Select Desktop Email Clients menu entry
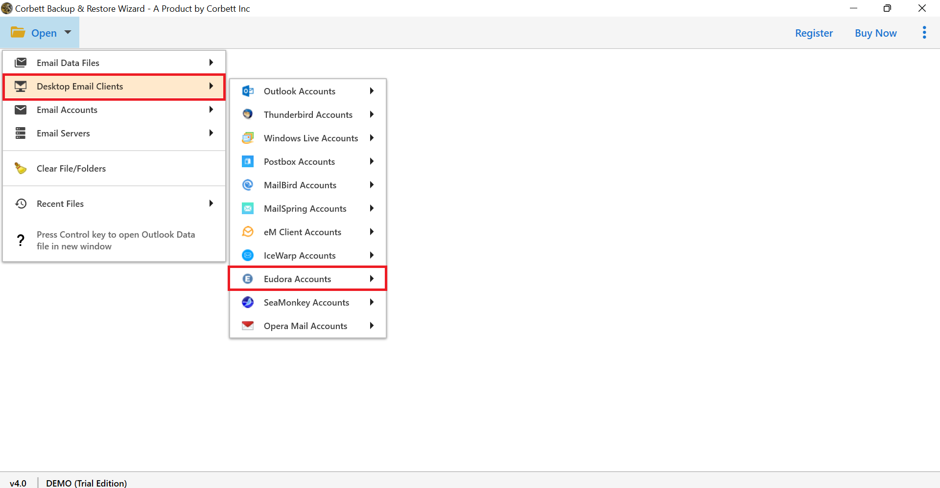Screen dimensions: 940x488 pyautogui.click(x=114, y=87)
